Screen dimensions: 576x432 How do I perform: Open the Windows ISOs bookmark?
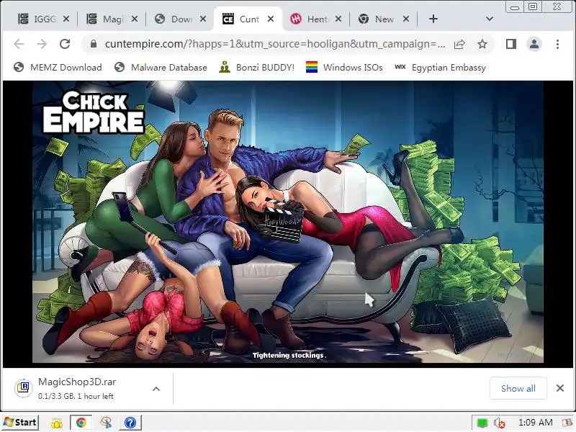tap(344, 68)
